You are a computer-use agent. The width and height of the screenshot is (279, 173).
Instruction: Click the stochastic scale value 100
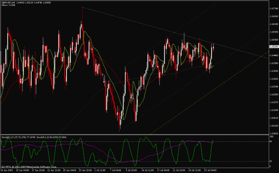coord(271,136)
